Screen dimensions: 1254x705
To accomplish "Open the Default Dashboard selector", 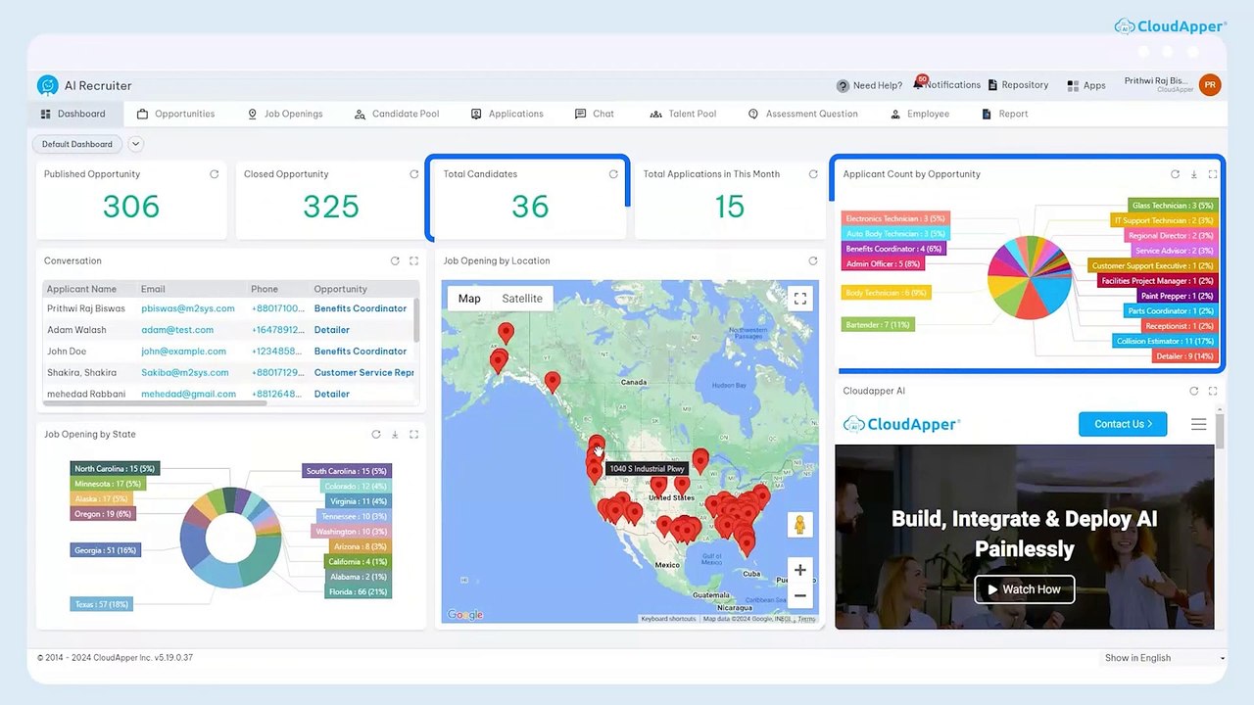I will [77, 144].
